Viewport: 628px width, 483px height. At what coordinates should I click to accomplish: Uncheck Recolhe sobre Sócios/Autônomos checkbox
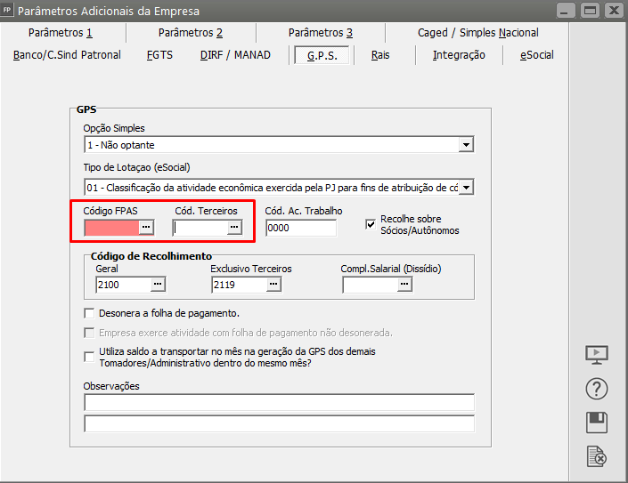(x=371, y=224)
